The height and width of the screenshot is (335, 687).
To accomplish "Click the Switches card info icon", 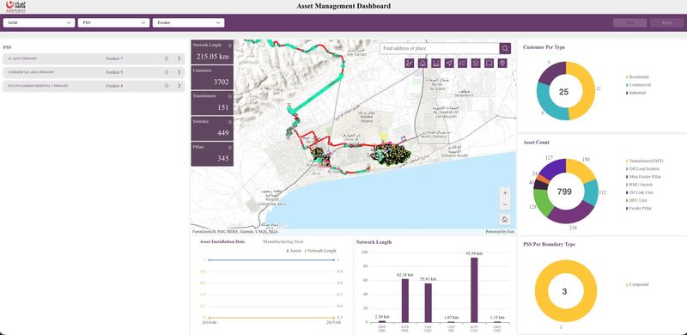I will pos(230,121).
